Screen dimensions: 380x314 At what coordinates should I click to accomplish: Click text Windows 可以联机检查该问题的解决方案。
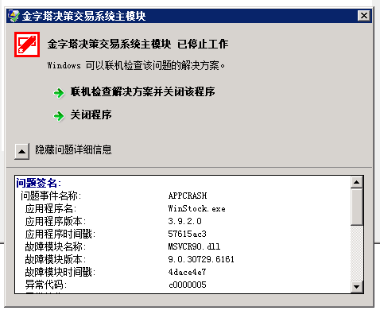(136, 65)
